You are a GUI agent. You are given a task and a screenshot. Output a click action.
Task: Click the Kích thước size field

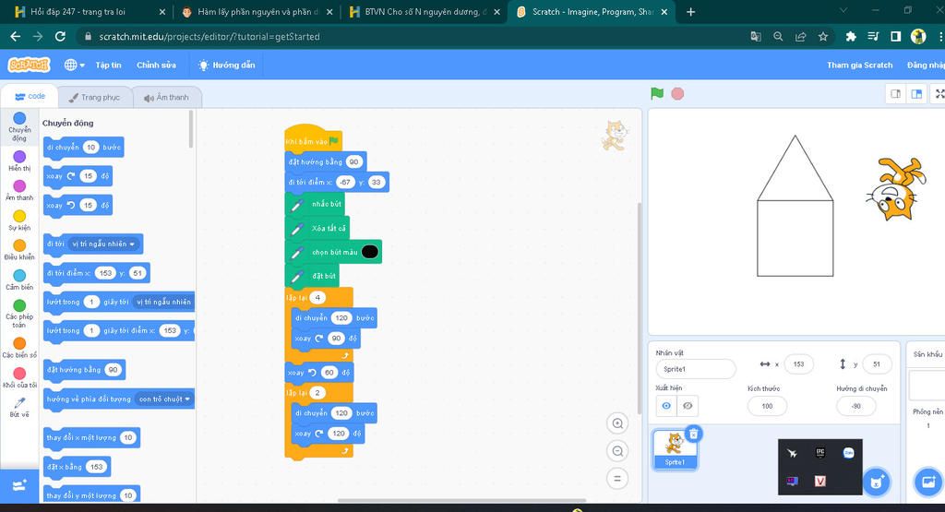pyautogui.click(x=767, y=406)
